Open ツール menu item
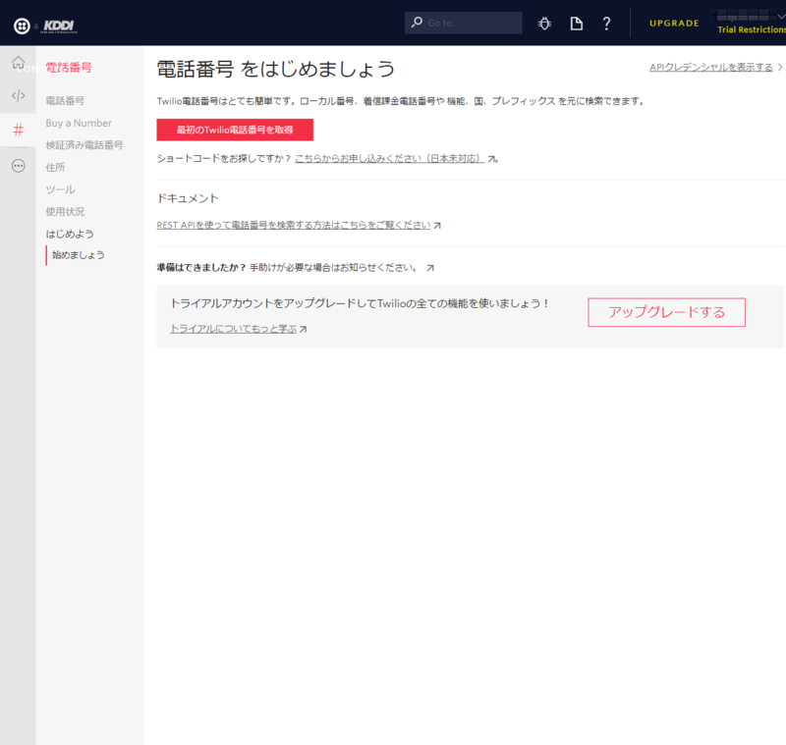The image size is (786, 745). coord(60,189)
